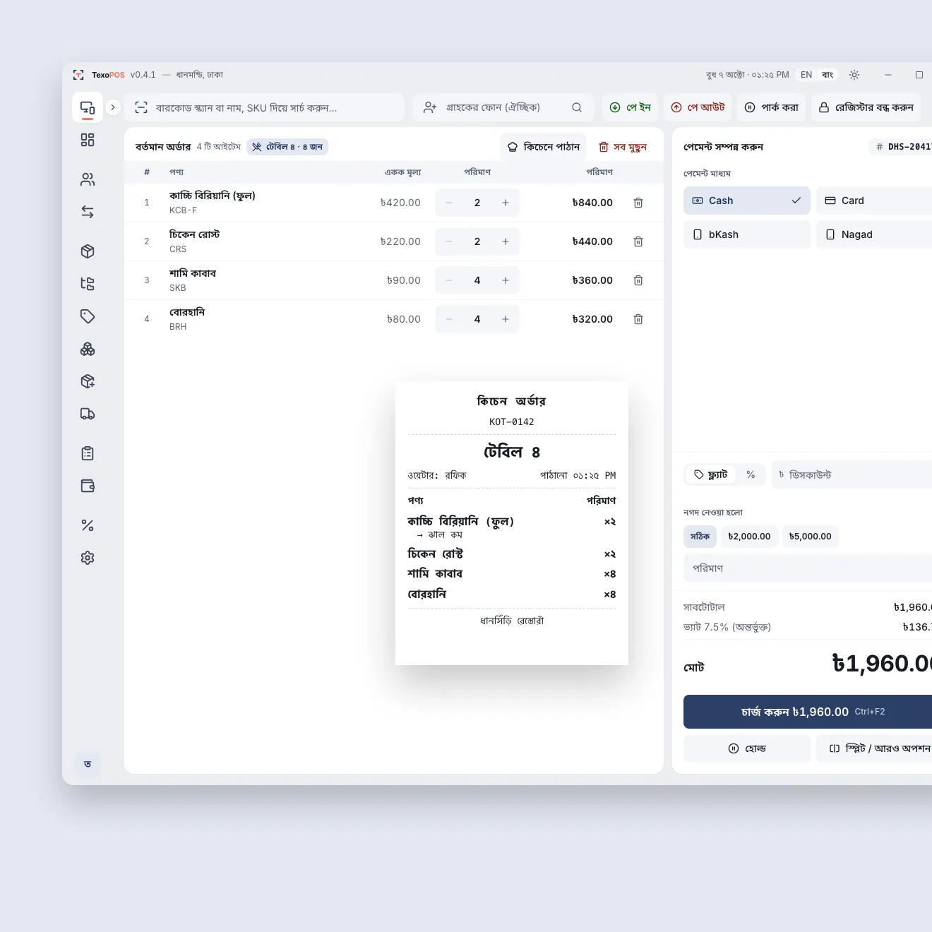Switch language to বাং

tap(828, 75)
